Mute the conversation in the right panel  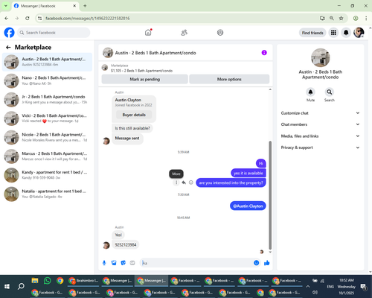pyautogui.click(x=310, y=92)
